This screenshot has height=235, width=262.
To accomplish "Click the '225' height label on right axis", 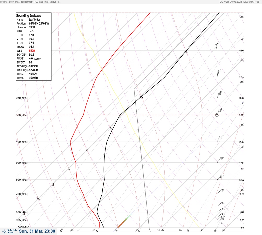I will pos(241,142).
